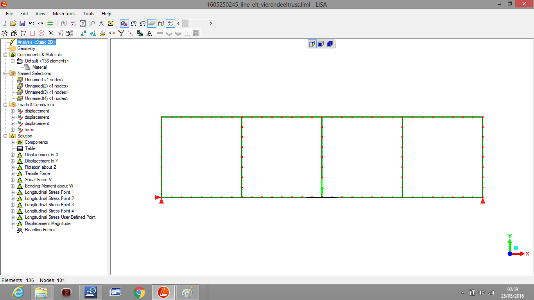Open Google Chrome from the taskbar

(139, 292)
